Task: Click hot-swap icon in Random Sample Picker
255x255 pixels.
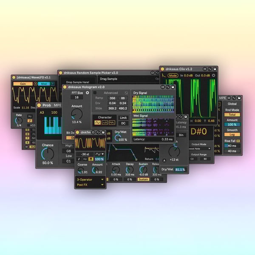Action: point(157,73)
